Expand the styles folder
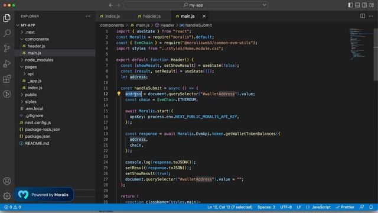The image size is (378, 213). [31, 102]
